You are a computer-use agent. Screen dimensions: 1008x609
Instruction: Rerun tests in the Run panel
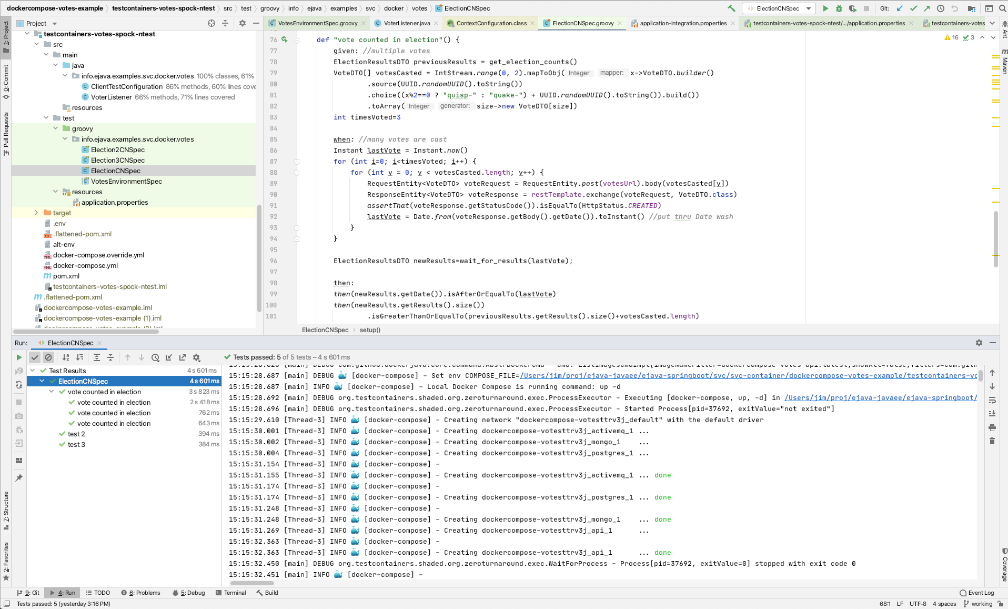tap(19, 357)
